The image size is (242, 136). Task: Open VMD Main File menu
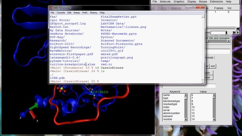pos(155,2)
